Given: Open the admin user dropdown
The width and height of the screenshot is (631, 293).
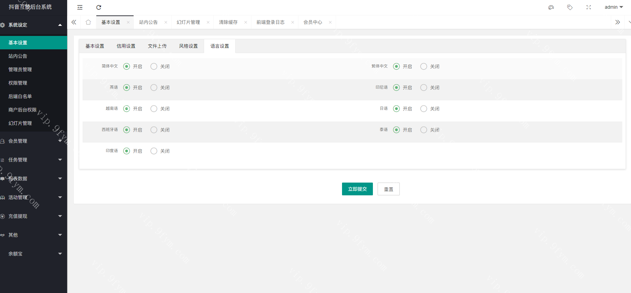Looking at the screenshot, I should point(614,7).
